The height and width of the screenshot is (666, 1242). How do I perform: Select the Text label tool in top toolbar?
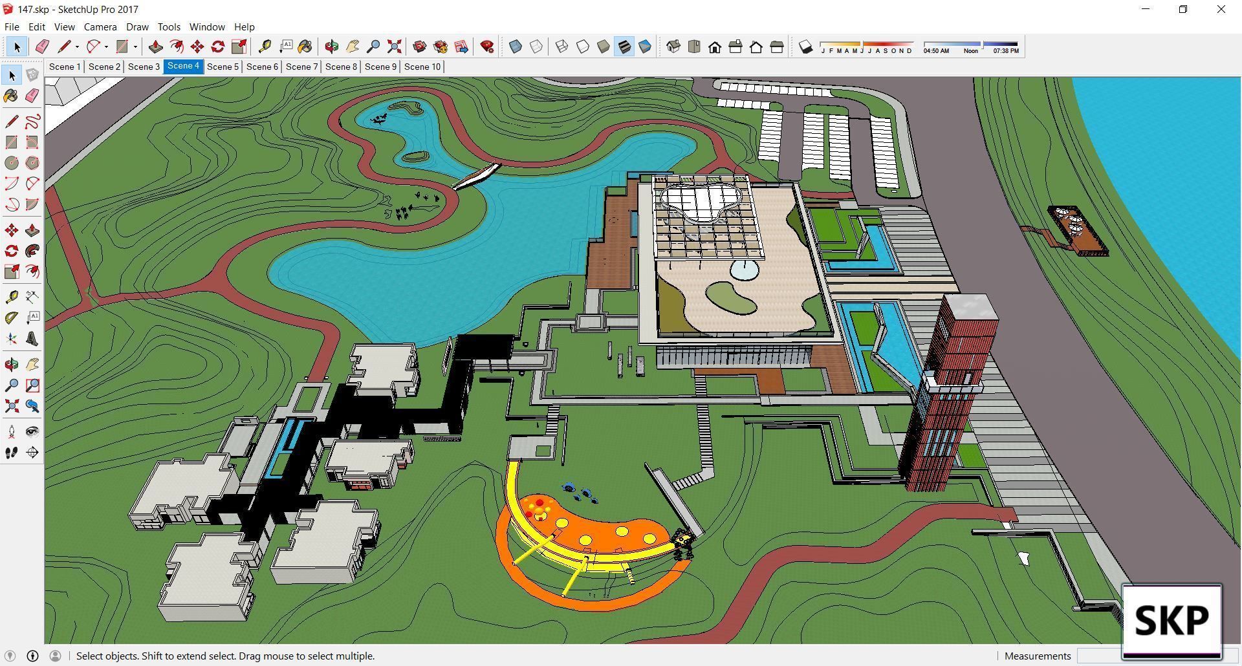point(285,47)
